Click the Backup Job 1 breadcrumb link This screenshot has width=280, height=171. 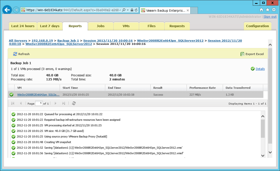tap(68, 41)
